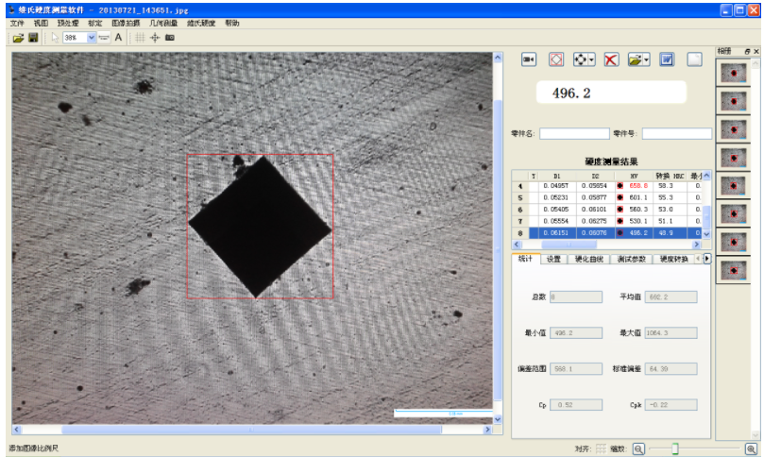
Task: Click the 零件名 input field
Action: 574,133
